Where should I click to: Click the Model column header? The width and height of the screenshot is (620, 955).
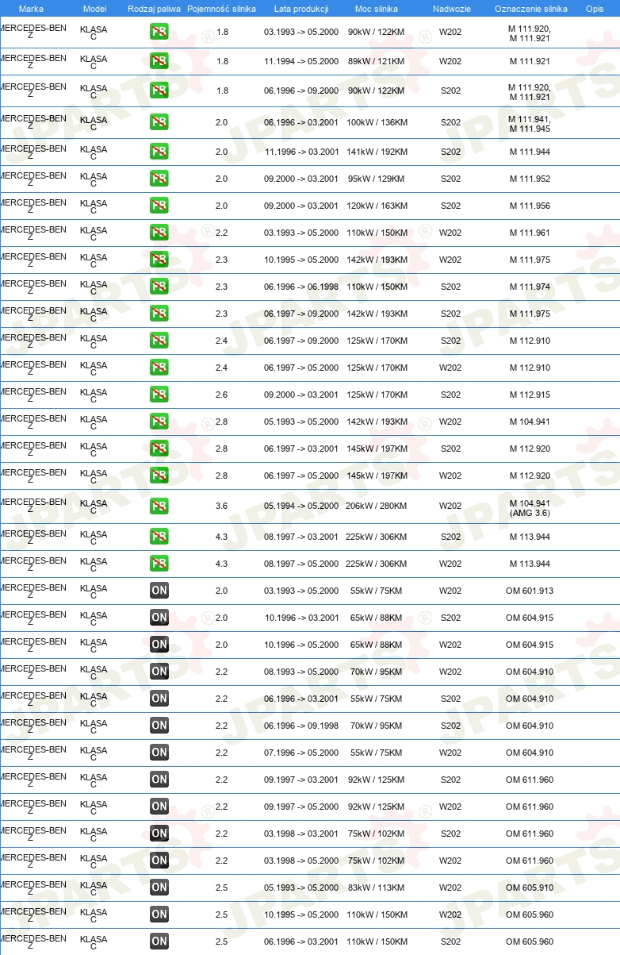coord(94,9)
